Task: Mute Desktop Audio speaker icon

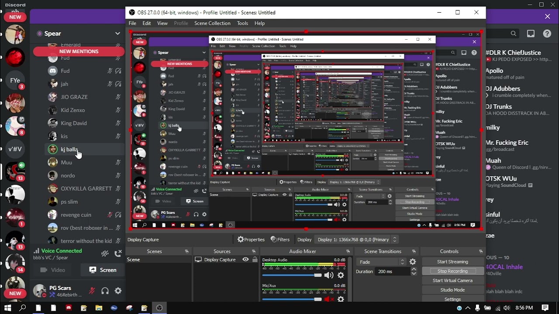Action: pyautogui.click(x=329, y=275)
